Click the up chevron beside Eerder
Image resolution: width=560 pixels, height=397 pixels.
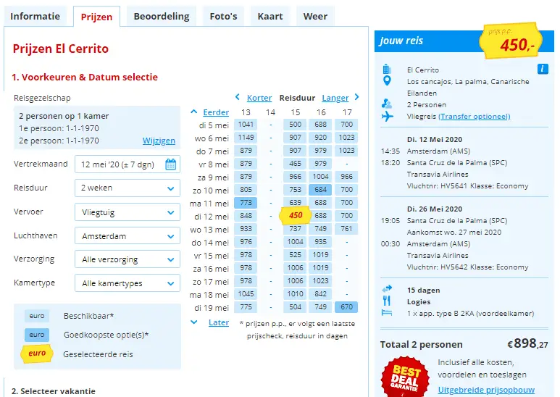tap(194, 112)
